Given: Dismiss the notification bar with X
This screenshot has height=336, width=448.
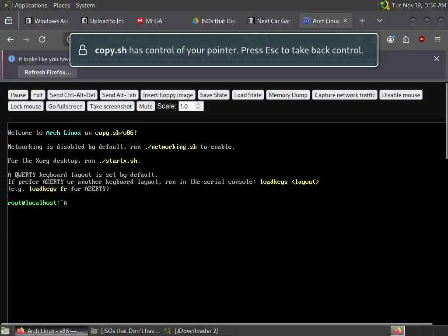Looking at the screenshot, I should [x=437, y=59].
